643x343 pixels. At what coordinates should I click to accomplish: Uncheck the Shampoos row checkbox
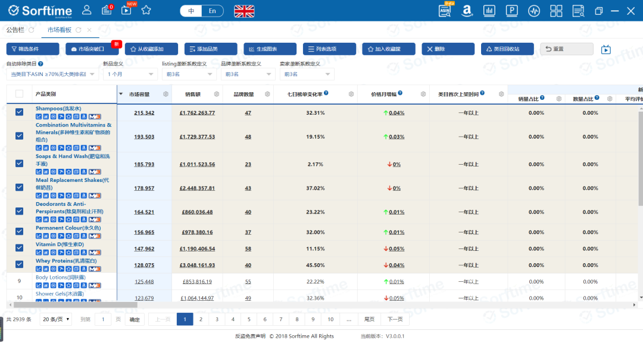(x=19, y=112)
